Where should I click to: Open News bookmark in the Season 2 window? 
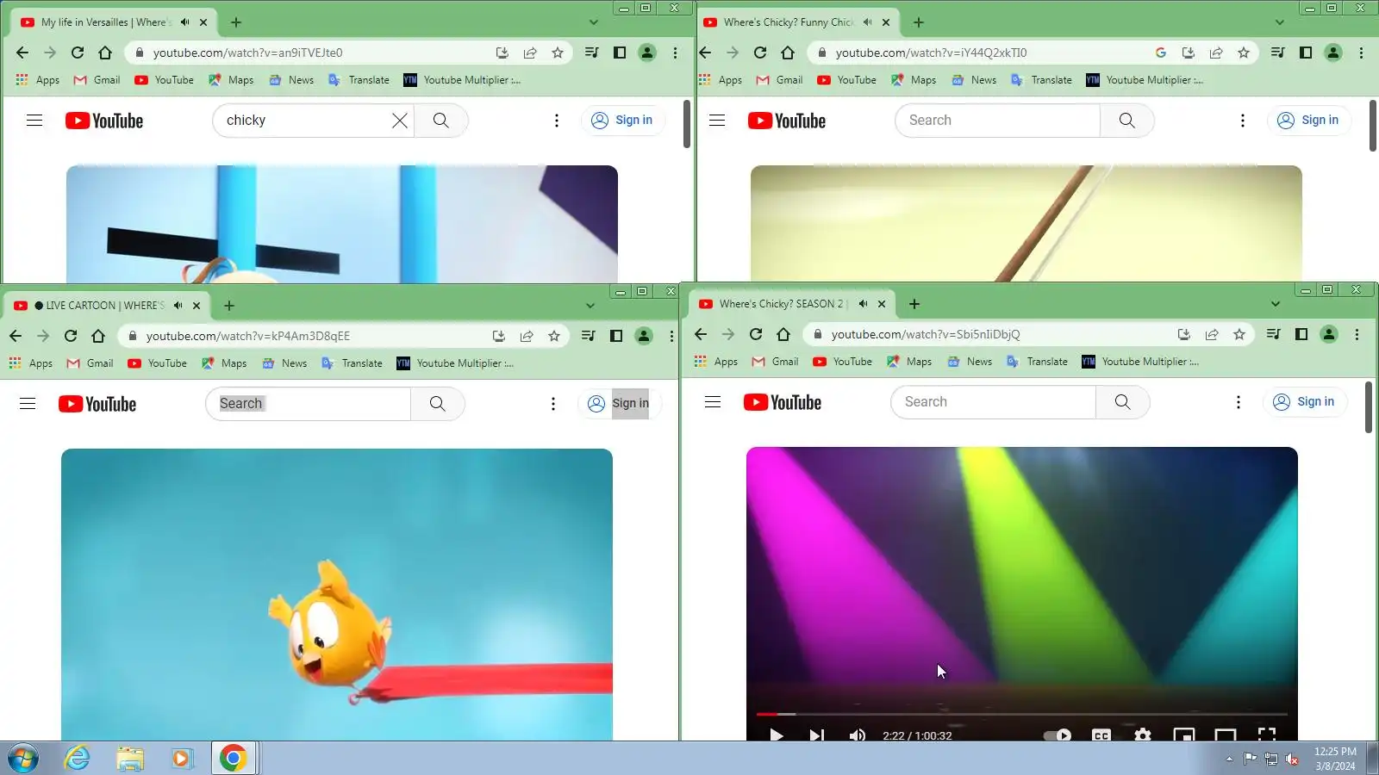point(970,362)
